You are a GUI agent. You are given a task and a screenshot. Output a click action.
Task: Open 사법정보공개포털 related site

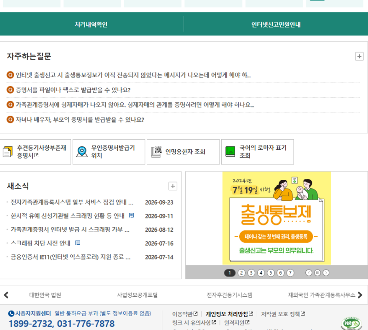pos(137,295)
